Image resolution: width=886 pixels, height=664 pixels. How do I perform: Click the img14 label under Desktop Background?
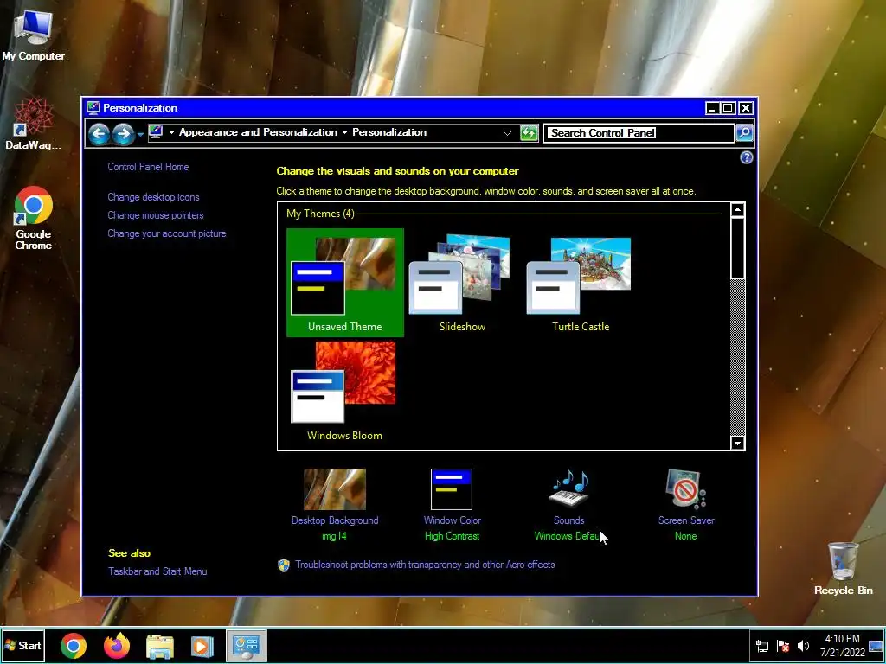coord(334,536)
